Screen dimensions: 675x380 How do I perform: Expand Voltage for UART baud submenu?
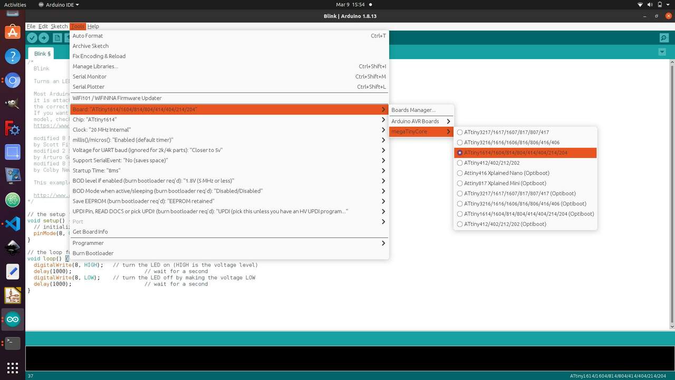coord(229,150)
